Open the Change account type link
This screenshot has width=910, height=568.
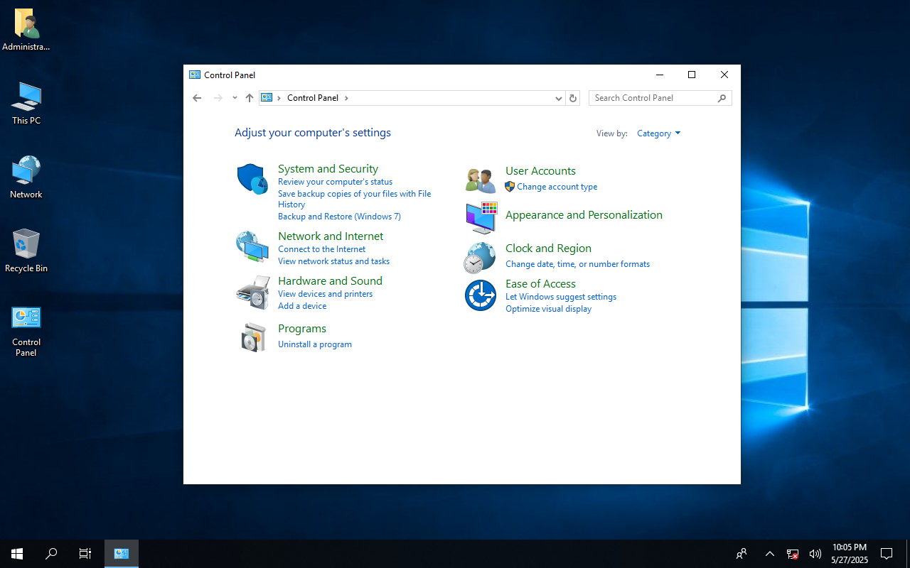(557, 187)
